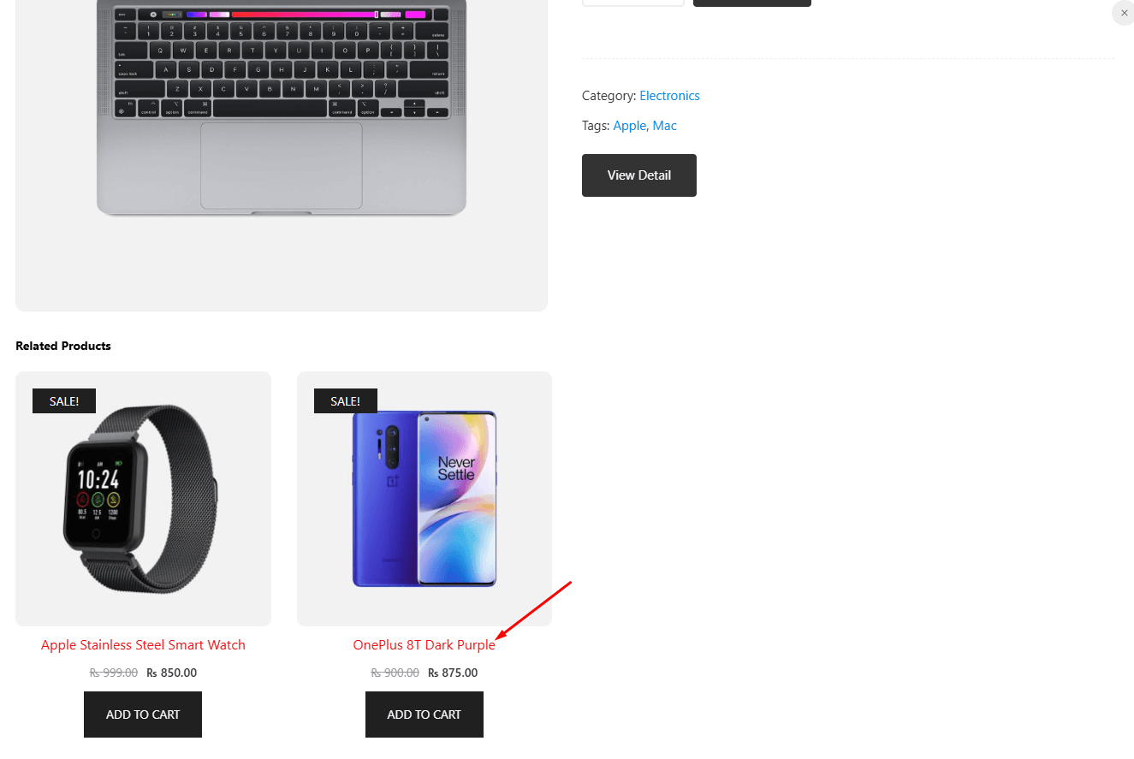Click the SALE badge on the OnePlus phone

pyautogui.click(x=345, y=400)
